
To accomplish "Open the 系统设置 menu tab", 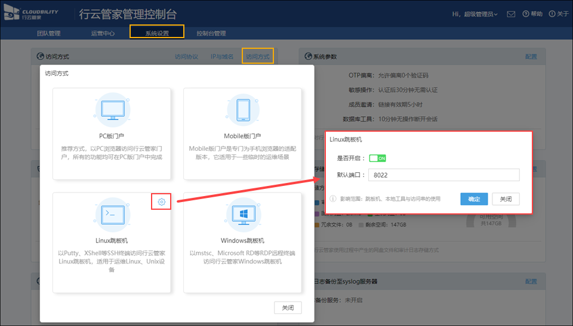I will pyautogui.click(x=157, y=33).
